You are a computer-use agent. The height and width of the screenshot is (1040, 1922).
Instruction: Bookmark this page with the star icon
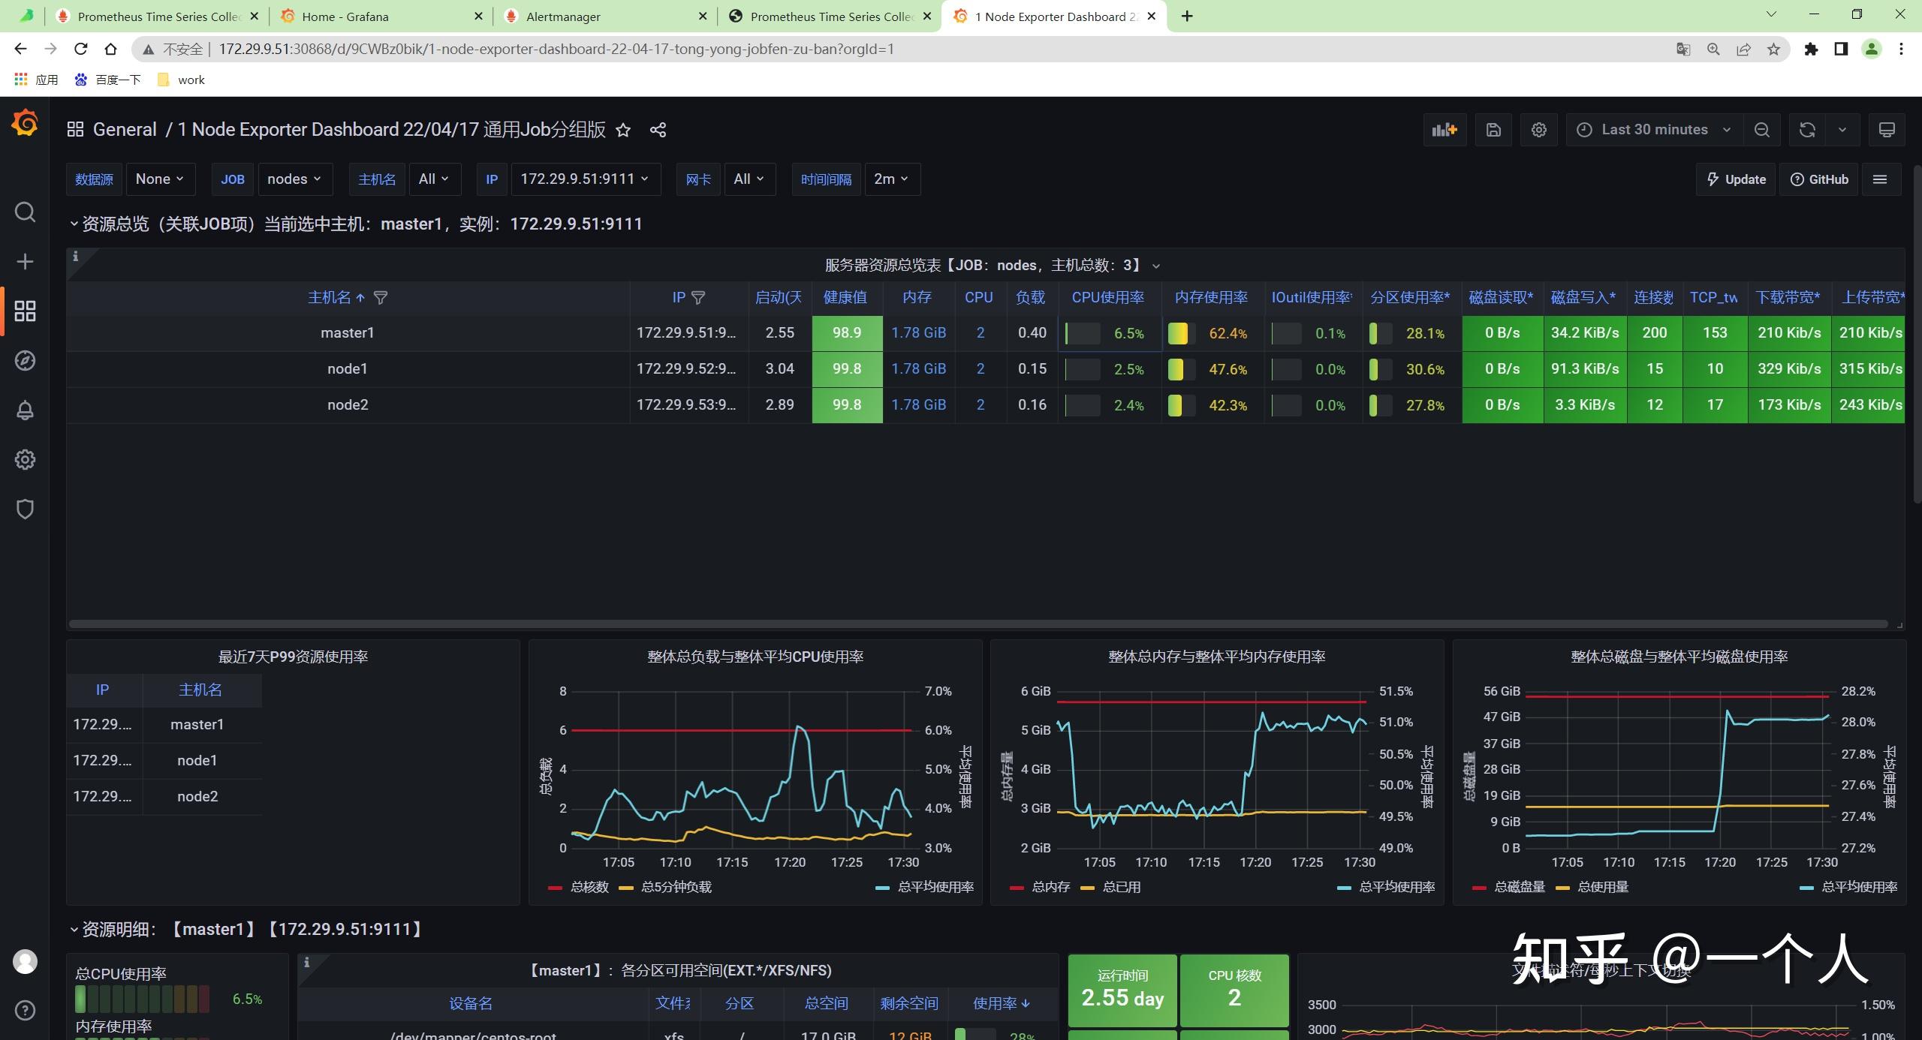coord(1773,49)
